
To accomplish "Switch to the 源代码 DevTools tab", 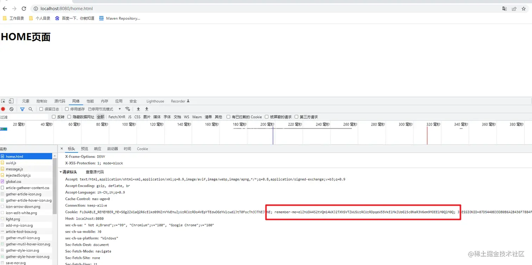I will click(60, 101).
